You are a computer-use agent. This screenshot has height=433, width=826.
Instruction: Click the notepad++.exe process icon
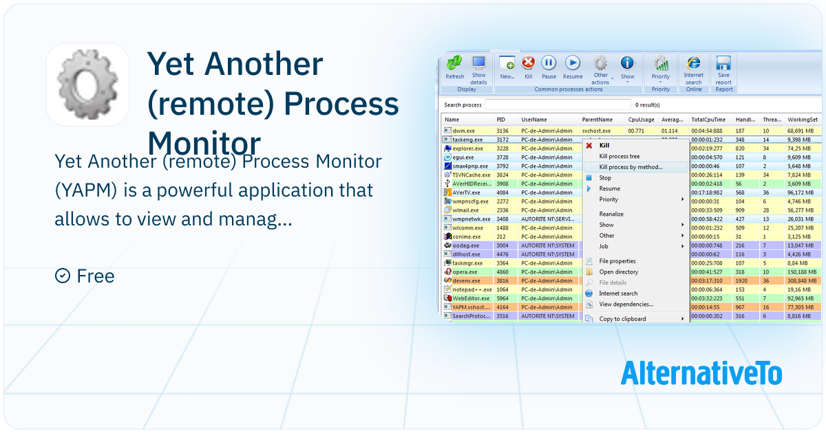(447, 290)
